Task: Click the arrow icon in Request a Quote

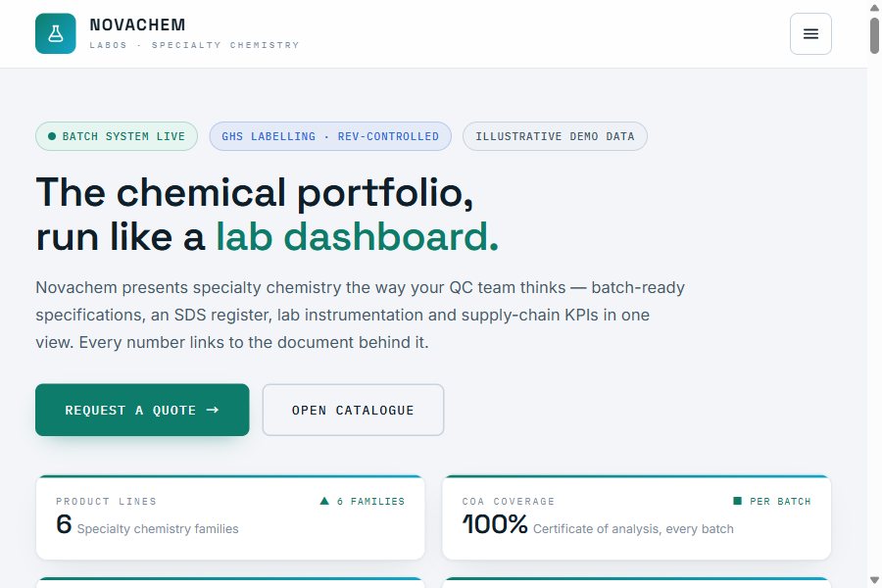Action: coord(212,411)
